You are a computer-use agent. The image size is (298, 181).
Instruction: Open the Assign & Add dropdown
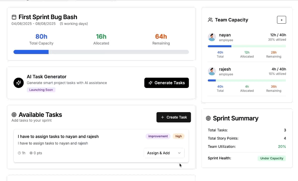164,153
